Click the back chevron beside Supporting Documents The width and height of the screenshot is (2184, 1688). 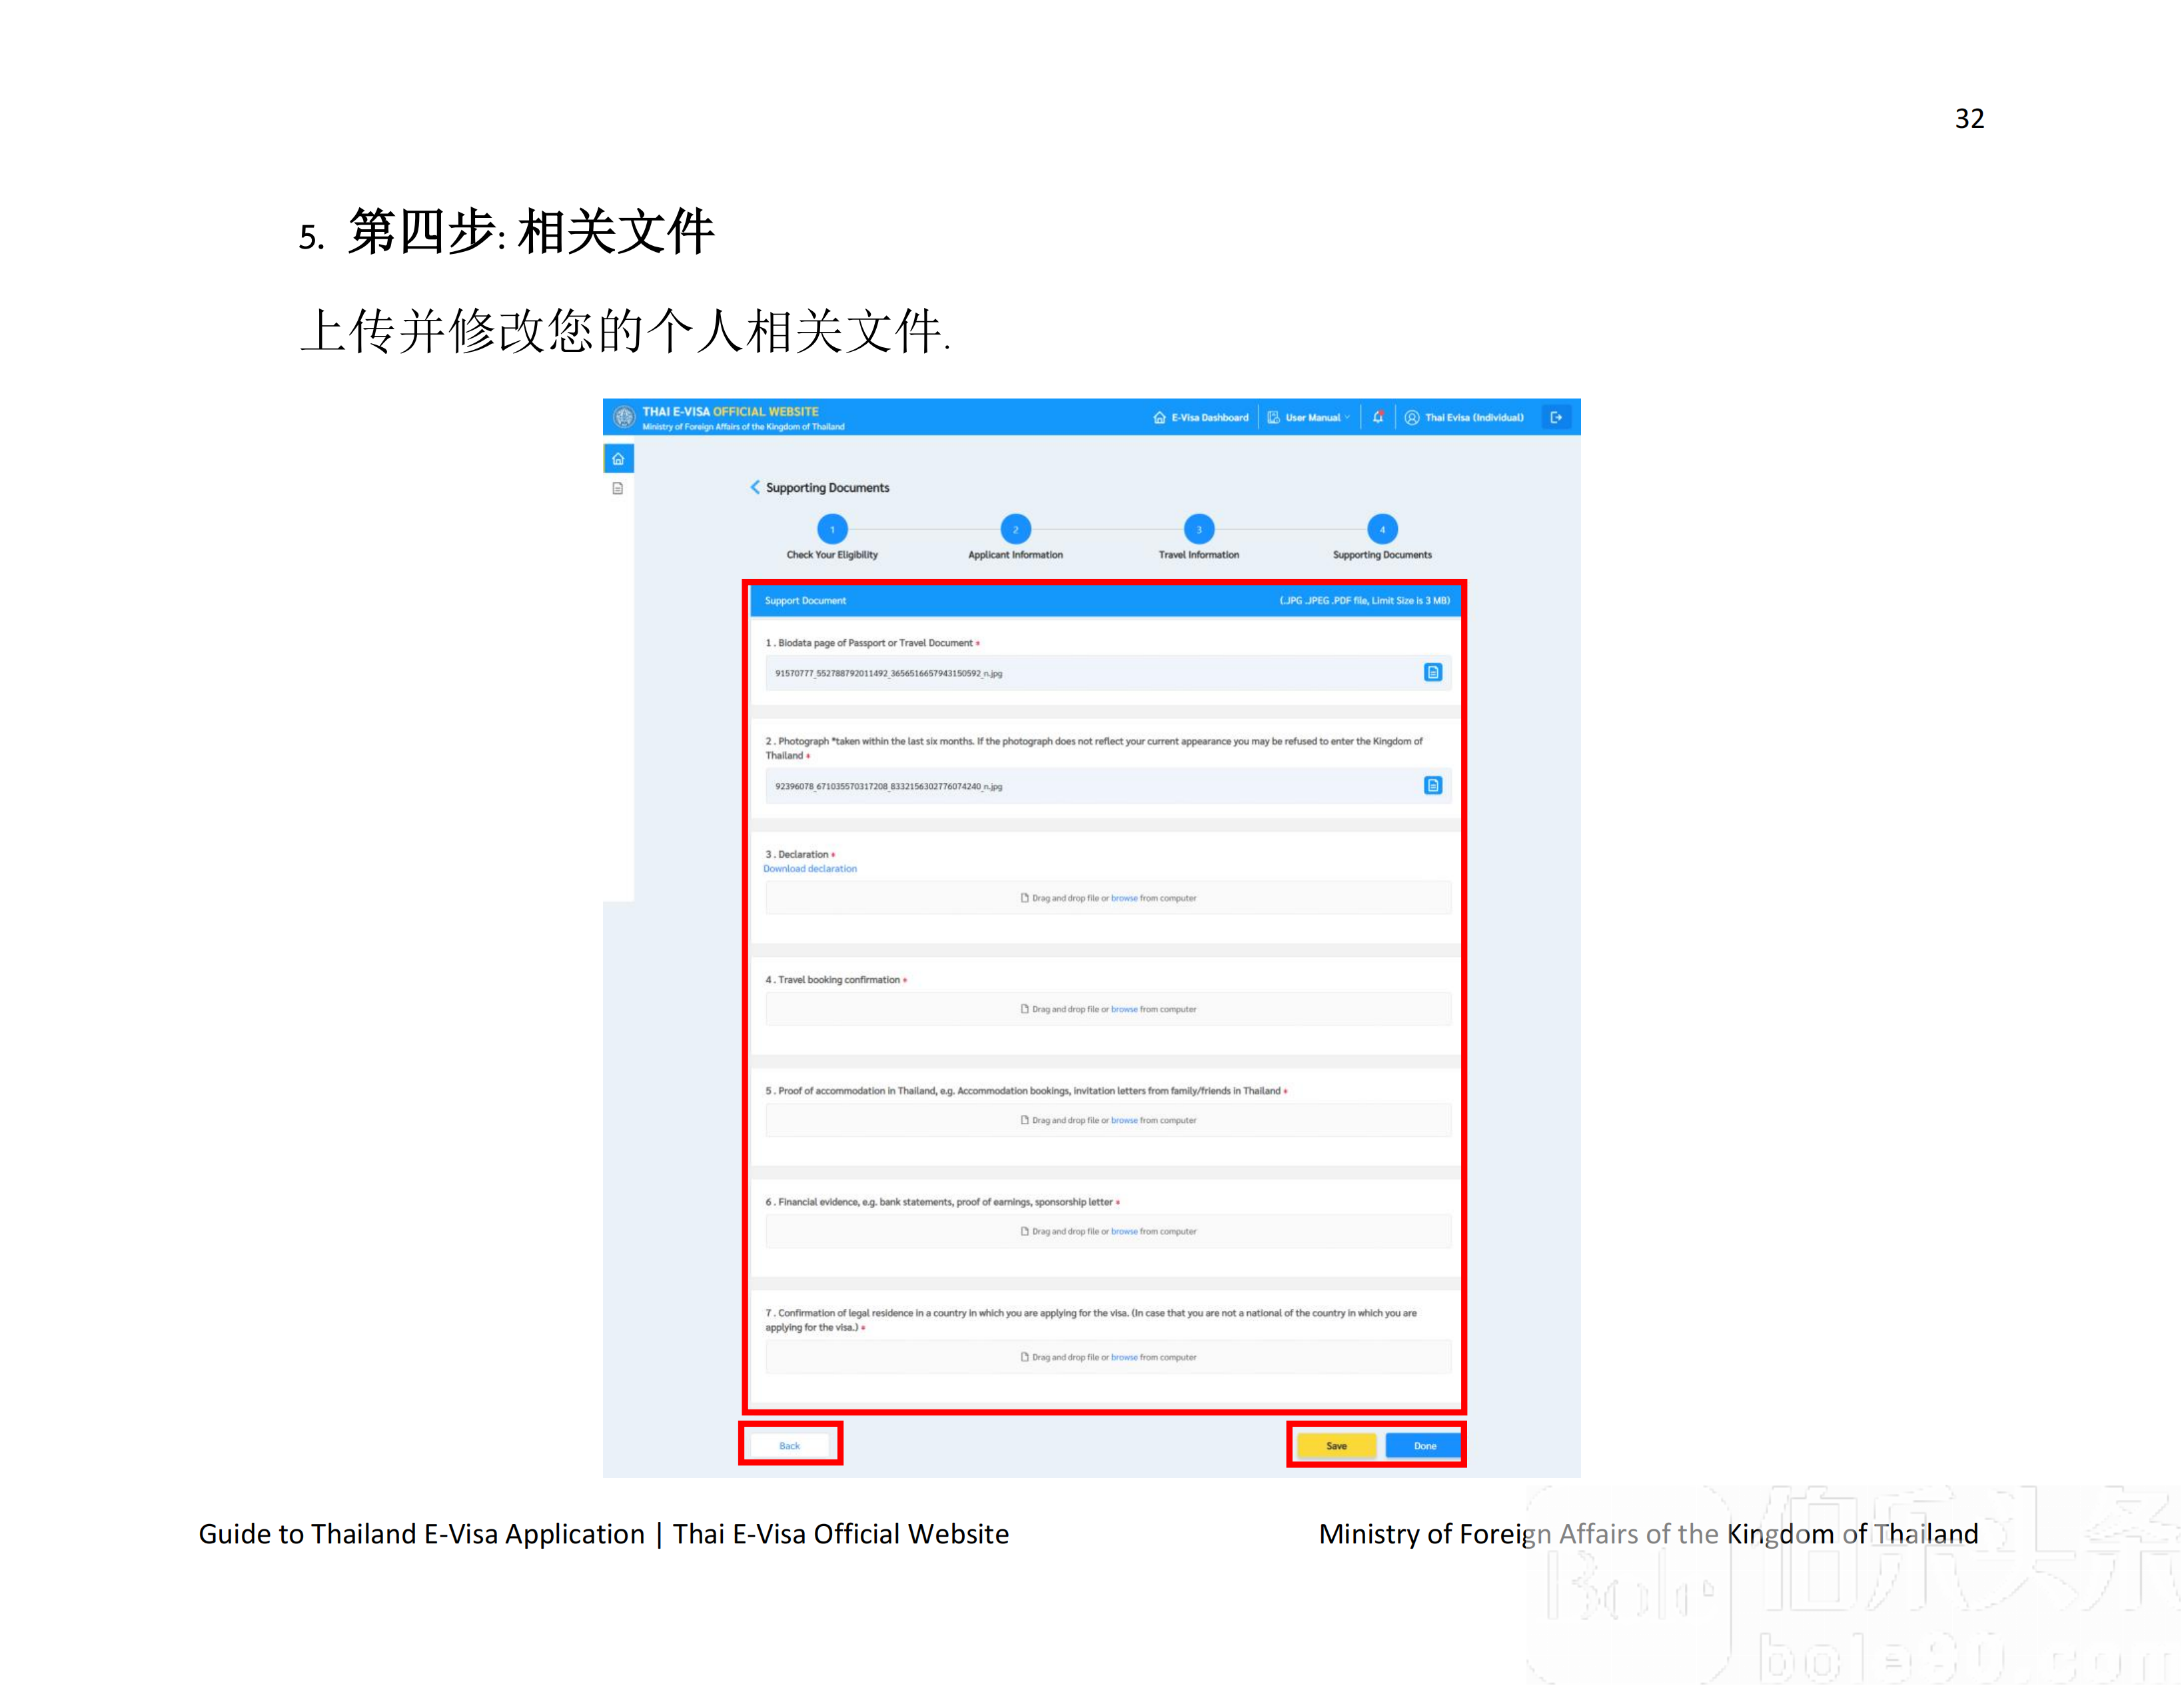[756, 487]
